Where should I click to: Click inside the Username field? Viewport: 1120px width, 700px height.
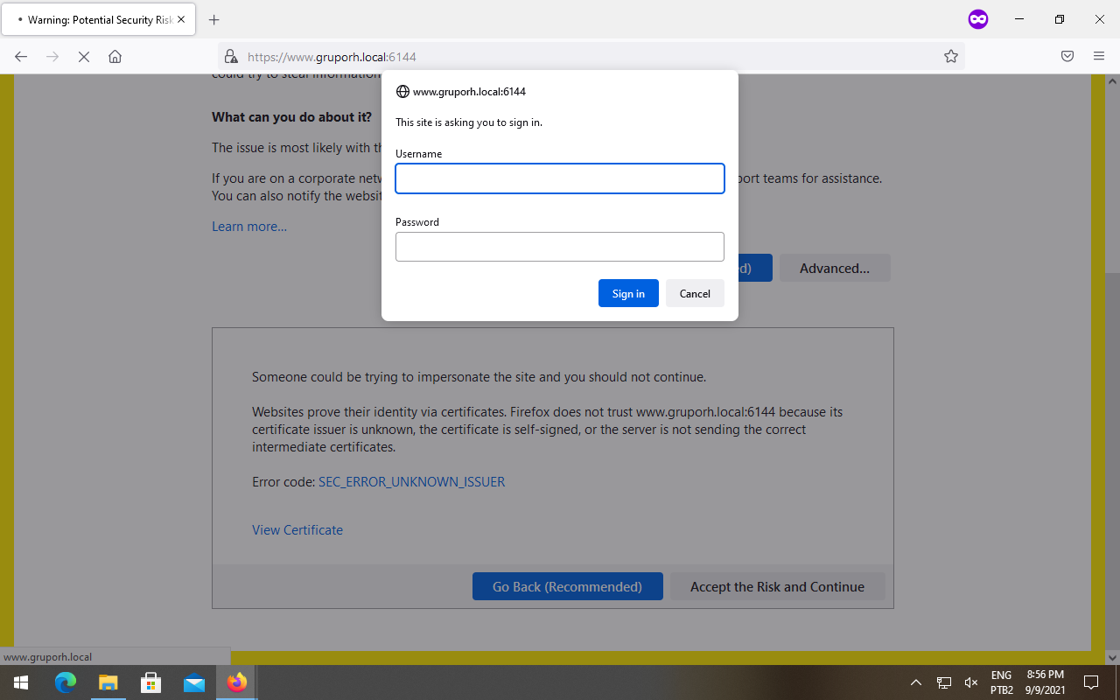pos(559,178)
